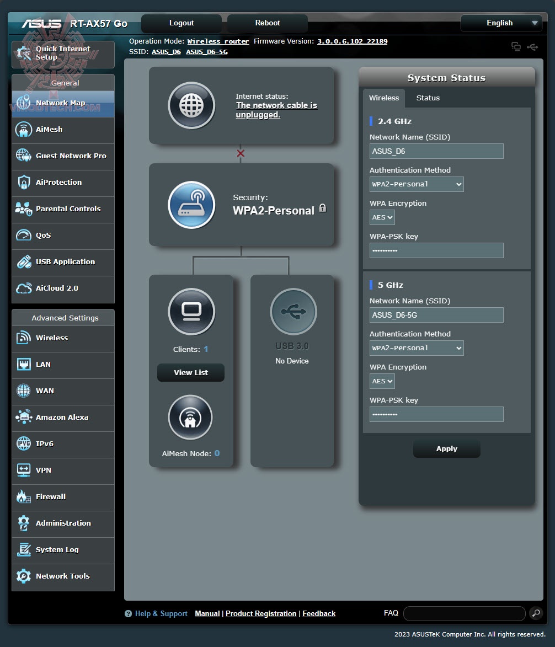Screen dimensions: 555x647
Task: Click the Administration gear icon
Action: [x=24, y=523]
